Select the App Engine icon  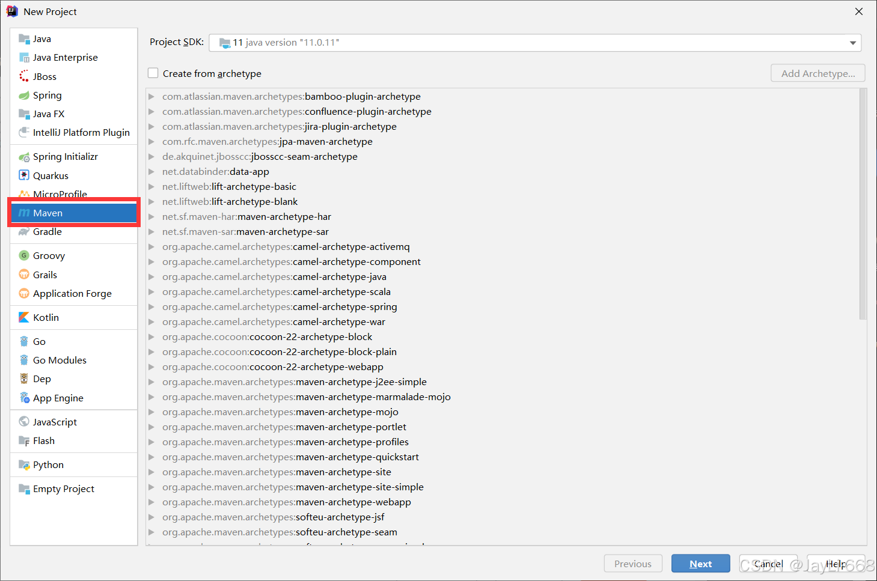pyautogui.click(x=24, y=398)
